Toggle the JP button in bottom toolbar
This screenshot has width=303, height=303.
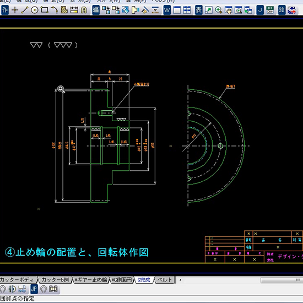[34, 289]
